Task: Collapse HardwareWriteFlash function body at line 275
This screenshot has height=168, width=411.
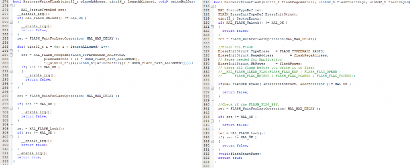Action: [x=11, y=6]
